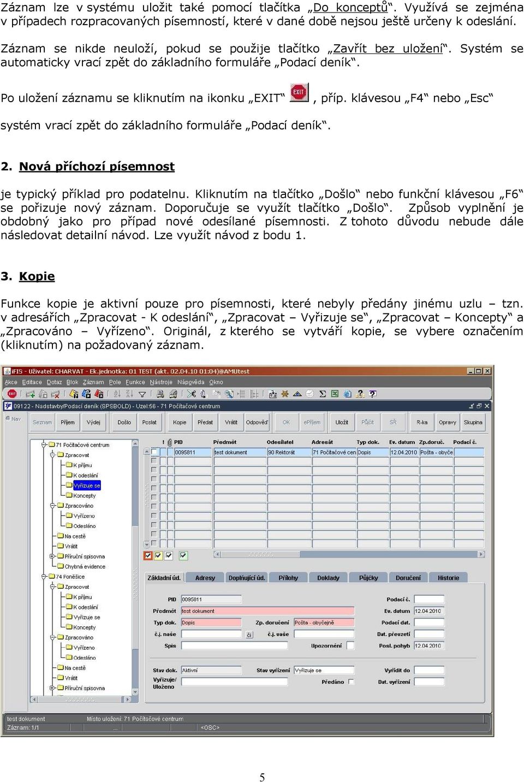Image resolution: width=524 pixels, height=782 pixels.
Task: Select K odeslání under 74 Poněšice
Action: point(86,607)
